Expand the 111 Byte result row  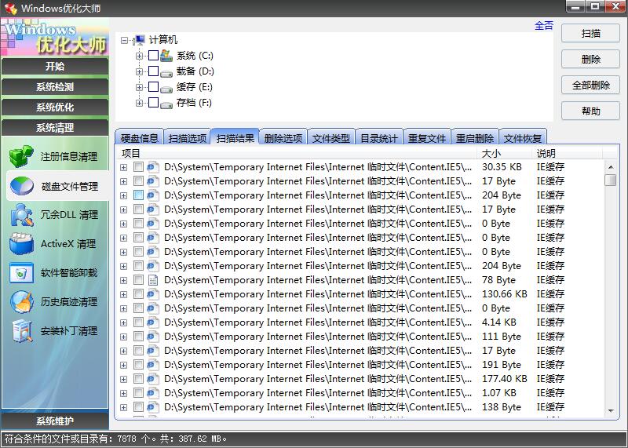124,337
